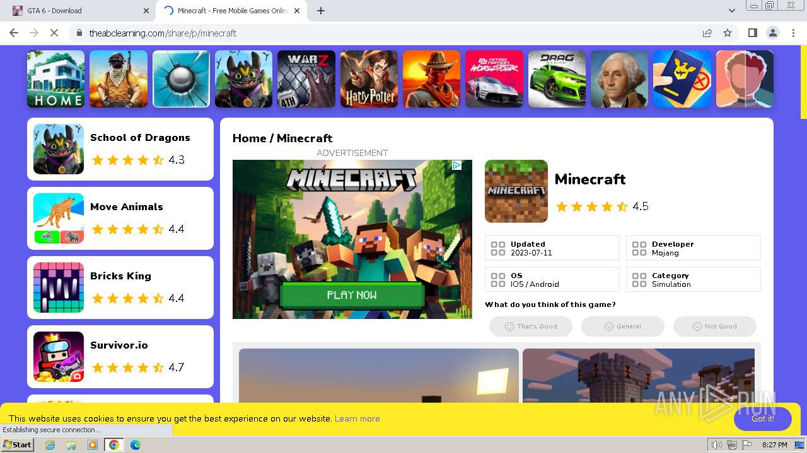Open the blue passport stamp game icon
Viewport: 807px width, 453px height.
click(x=682, y=79)
